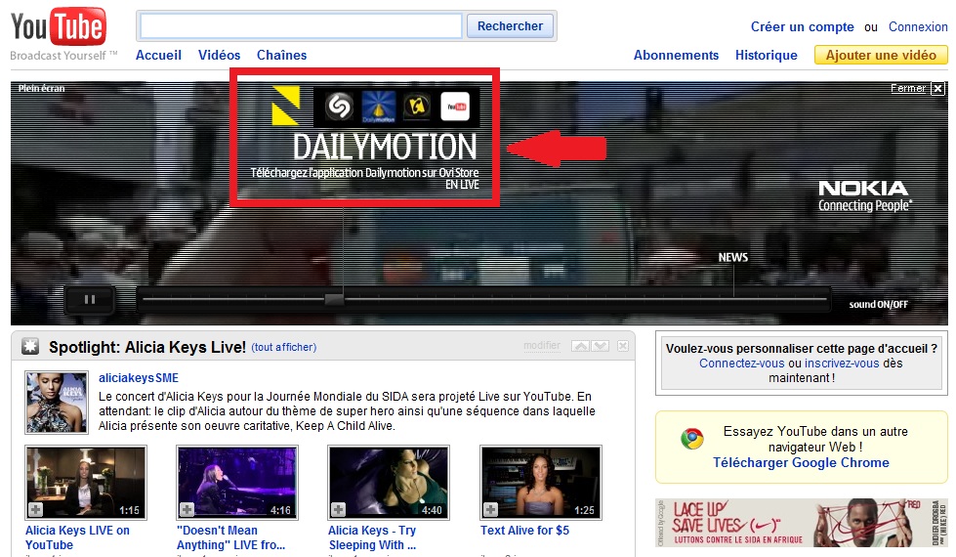
Task: Click the timeline slider handle
Action: tap(334, 299)
